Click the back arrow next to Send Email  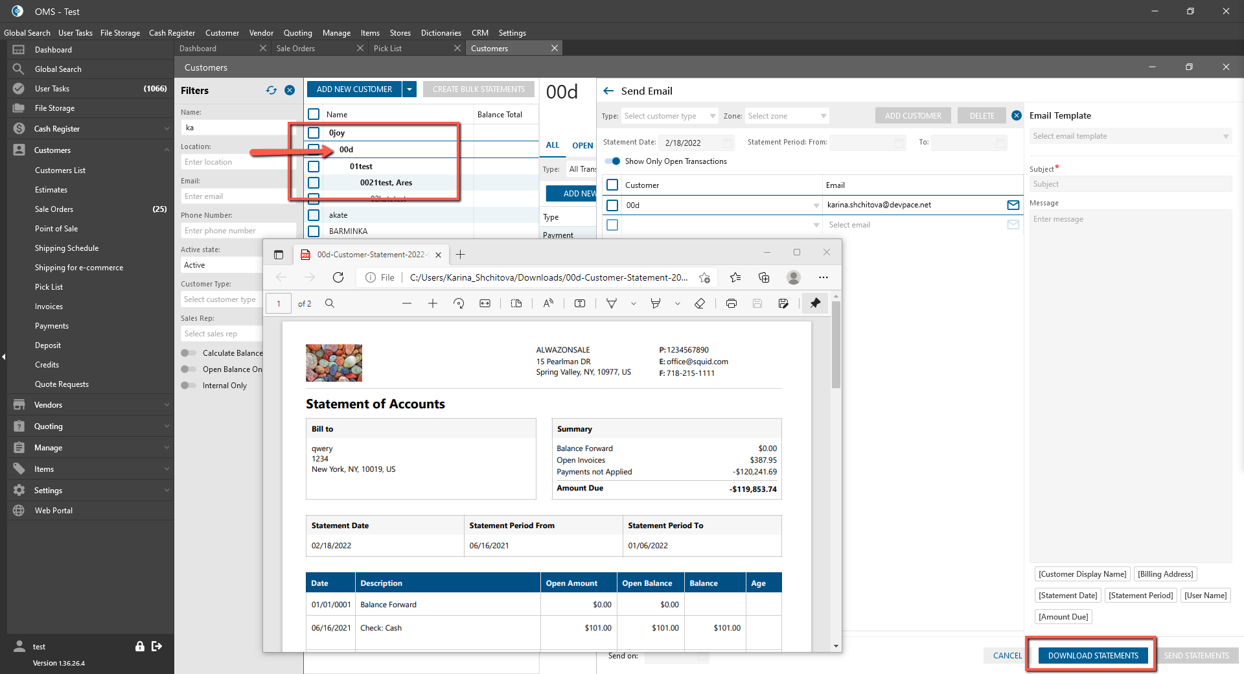tap(608, 91)
